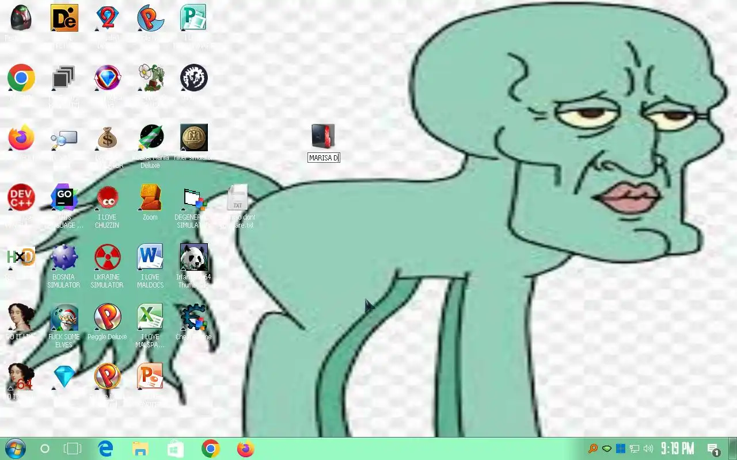The width and height of the screenshot is (737, 460).
Task: Open the TXT file icon on desktop
Action: click(x=237, y=197)
